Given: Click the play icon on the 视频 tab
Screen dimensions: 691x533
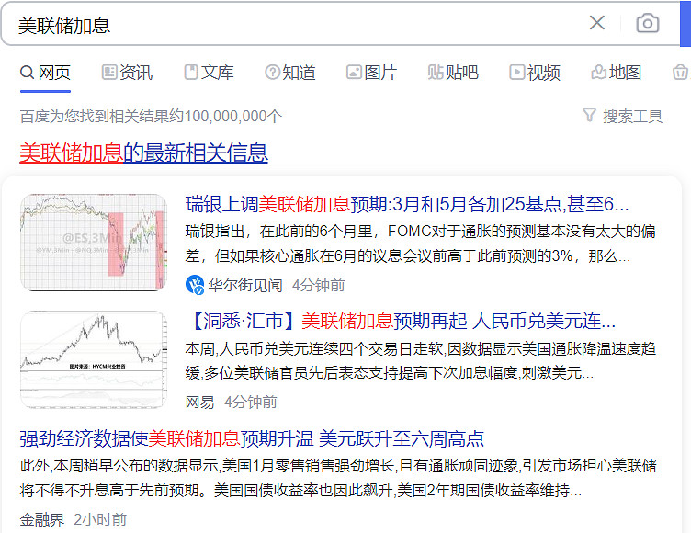Looking at the screenshot, I should pyautogui.click(x=517, y=72).
